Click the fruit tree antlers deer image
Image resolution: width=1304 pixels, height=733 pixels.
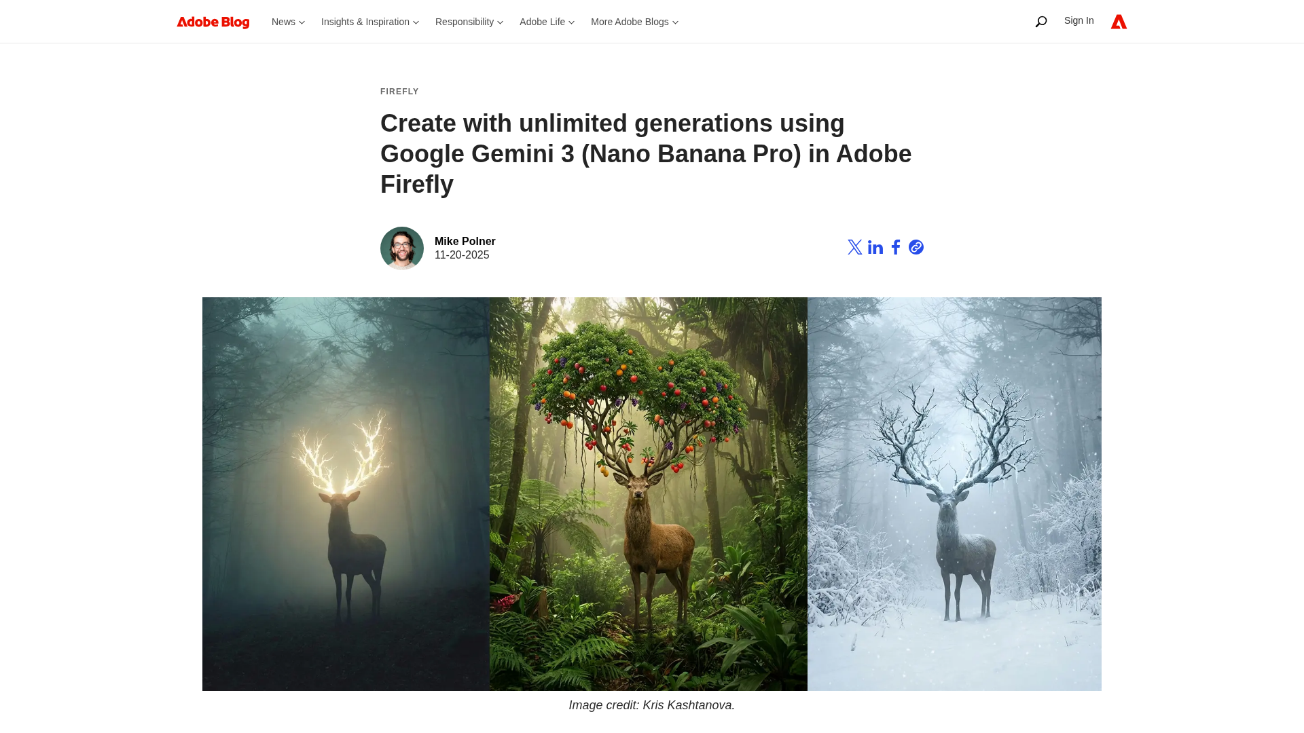coord(648,494)
